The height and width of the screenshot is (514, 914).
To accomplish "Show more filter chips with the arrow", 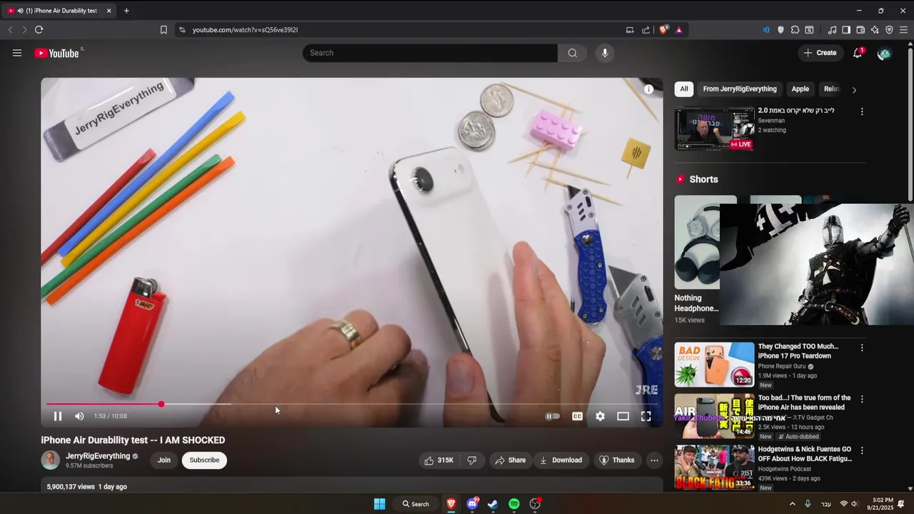I will (x=854, y=90).
